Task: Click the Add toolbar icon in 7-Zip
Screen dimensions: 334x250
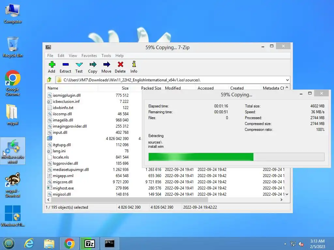Action: point(52,64)
